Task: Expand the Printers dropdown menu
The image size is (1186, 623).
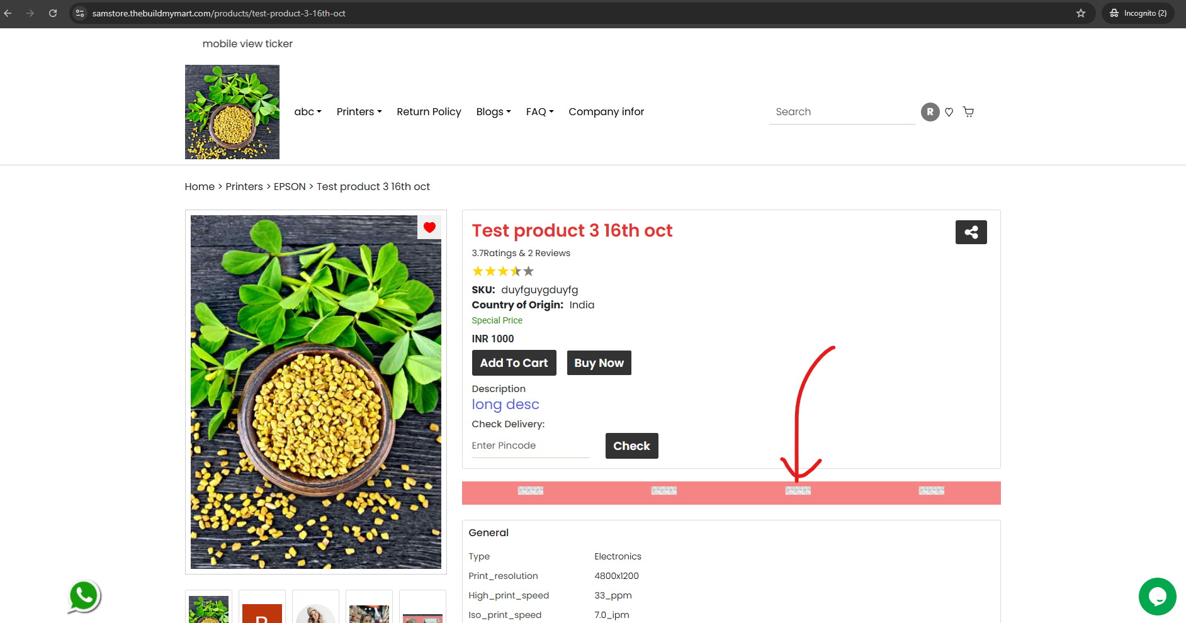Action: 359,112
